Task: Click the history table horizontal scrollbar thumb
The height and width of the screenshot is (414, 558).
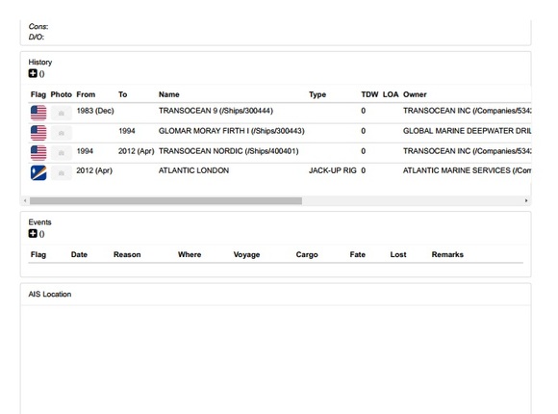Action: 165,201
